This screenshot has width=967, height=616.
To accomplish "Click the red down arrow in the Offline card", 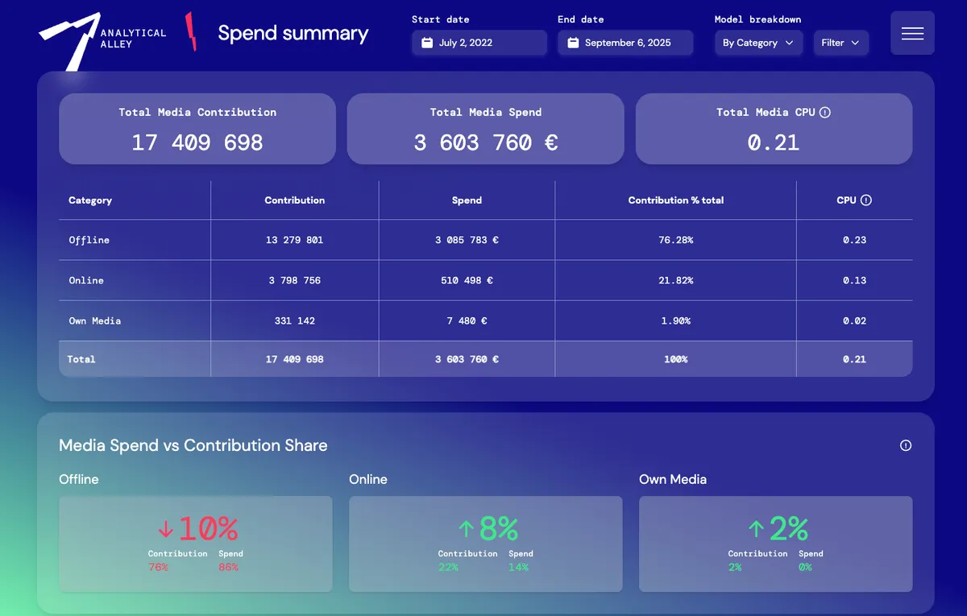I will (165, 530).
